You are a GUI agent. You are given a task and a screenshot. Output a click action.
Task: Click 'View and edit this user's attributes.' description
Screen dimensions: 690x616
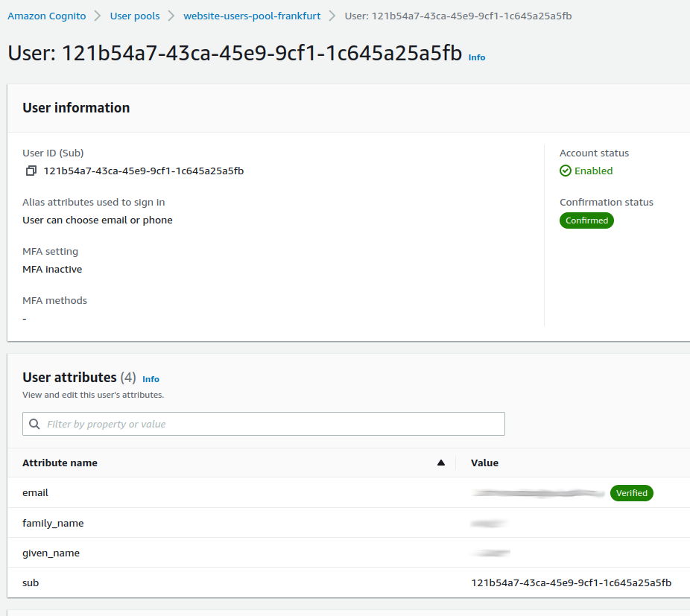point(93,395)
